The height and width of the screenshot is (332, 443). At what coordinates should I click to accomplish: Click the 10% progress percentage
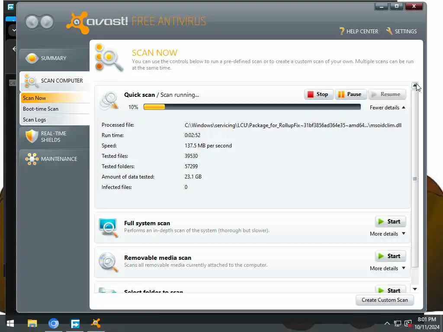133,107
